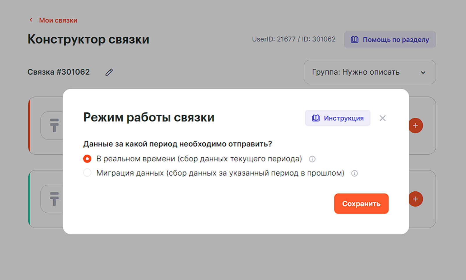Click the book icon in the Инструкция button
466x280 pixels.
tap(316, 118)
